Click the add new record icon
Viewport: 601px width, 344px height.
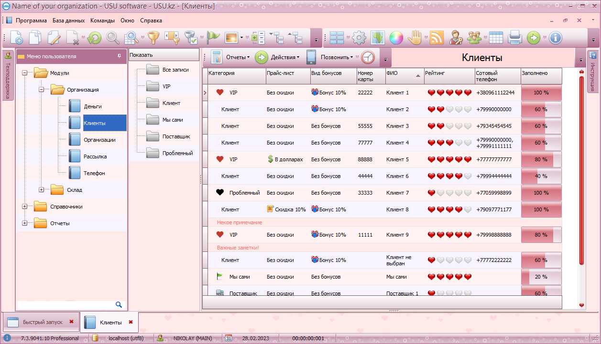[16, 37]
